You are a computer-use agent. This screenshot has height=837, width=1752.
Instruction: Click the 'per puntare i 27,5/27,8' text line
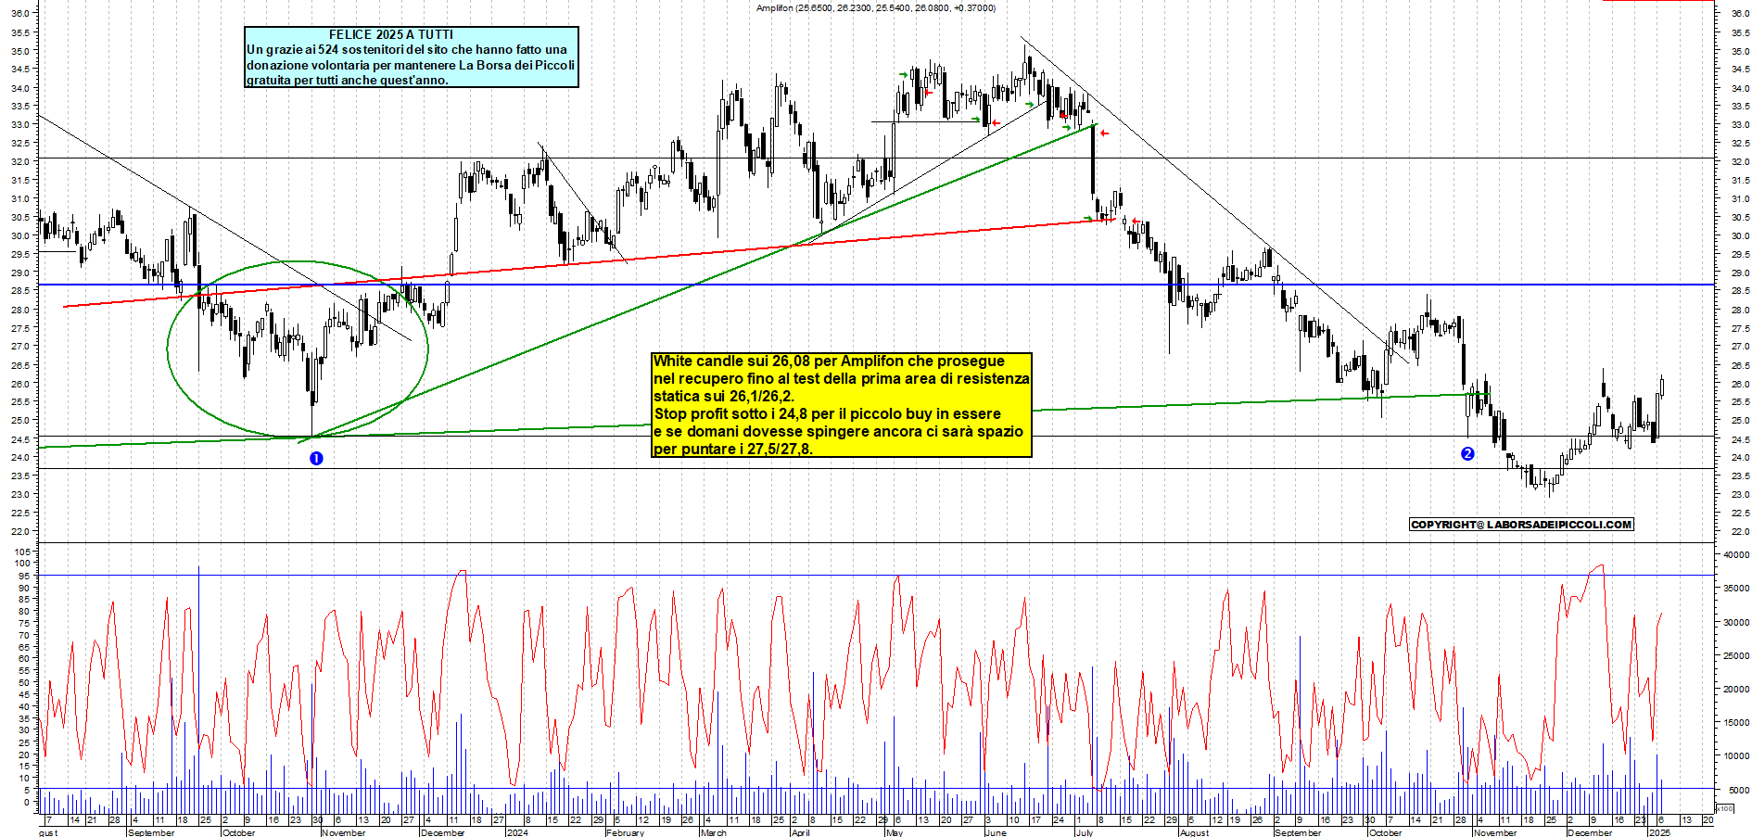pyautogui.click(x=732, y=449)
